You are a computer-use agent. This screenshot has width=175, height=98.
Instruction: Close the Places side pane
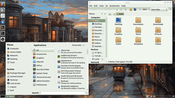pos(105,14)
